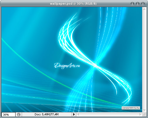
Task: Click the wallpaper.psd title bar text
Action: click(x=73, y=4)
